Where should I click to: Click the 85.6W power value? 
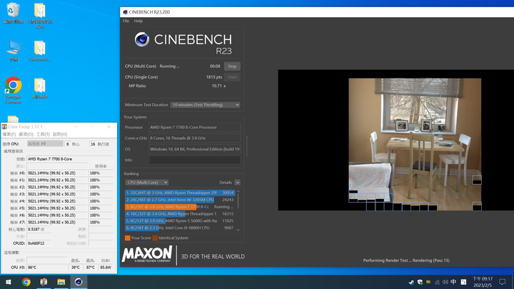(x=106, y=268)
